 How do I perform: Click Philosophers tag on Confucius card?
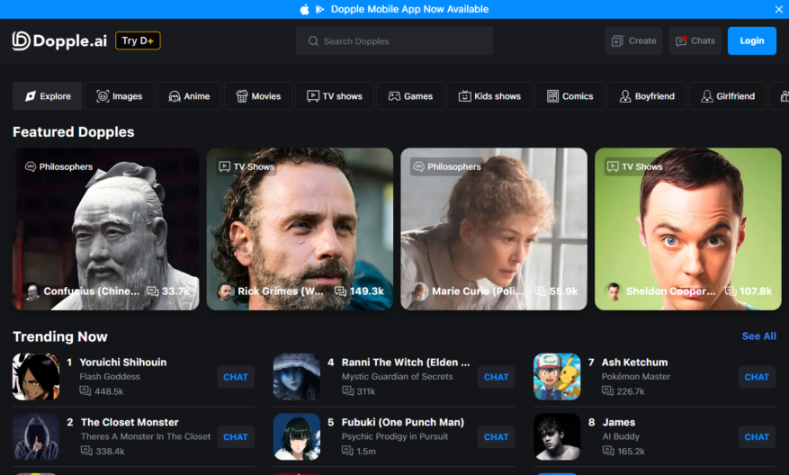pyautogui.click(x=58, y=166)
